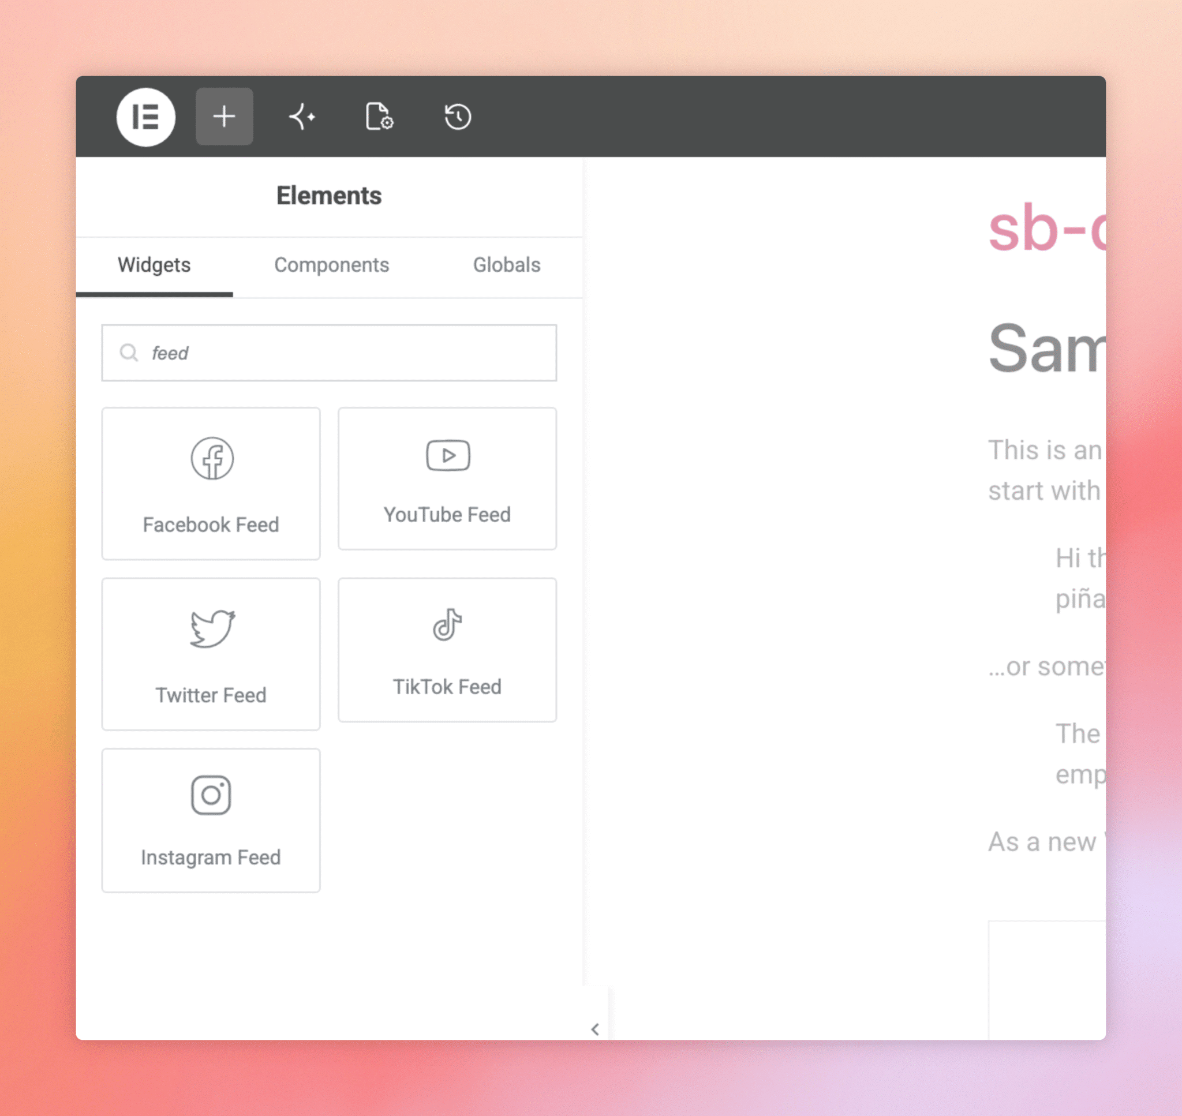The image size is (1182, 1116).
Task: Select the YouTube Feed widget
Action: 447,479
